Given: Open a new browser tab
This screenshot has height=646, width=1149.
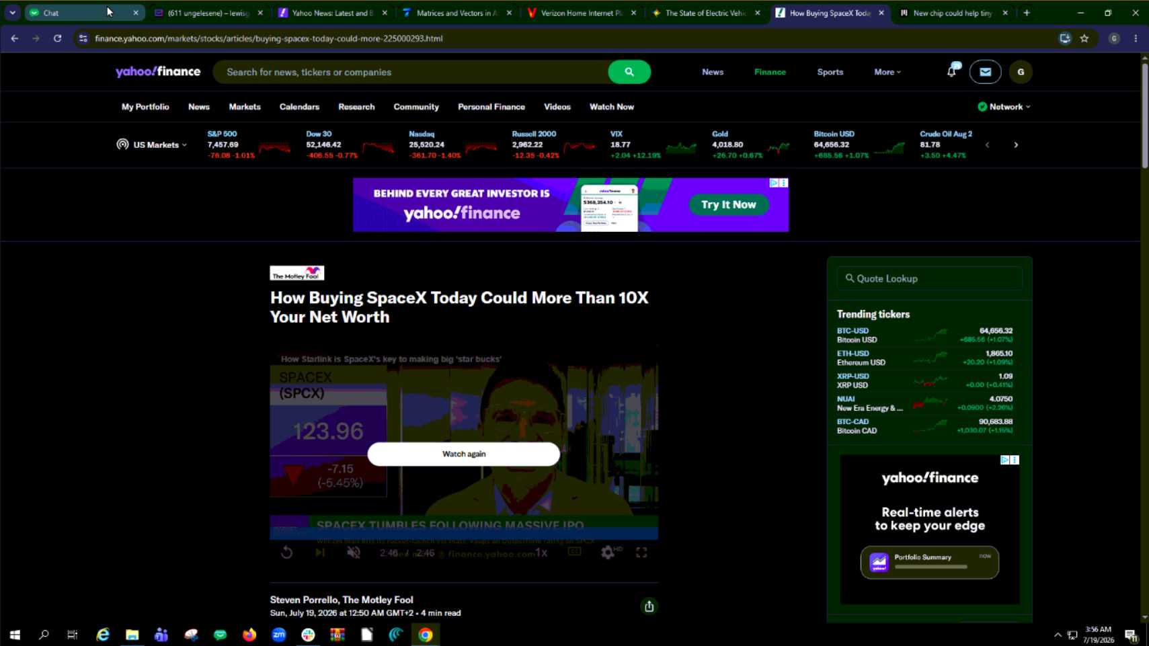Looking at the screenshot, I should pos(1027,13).
